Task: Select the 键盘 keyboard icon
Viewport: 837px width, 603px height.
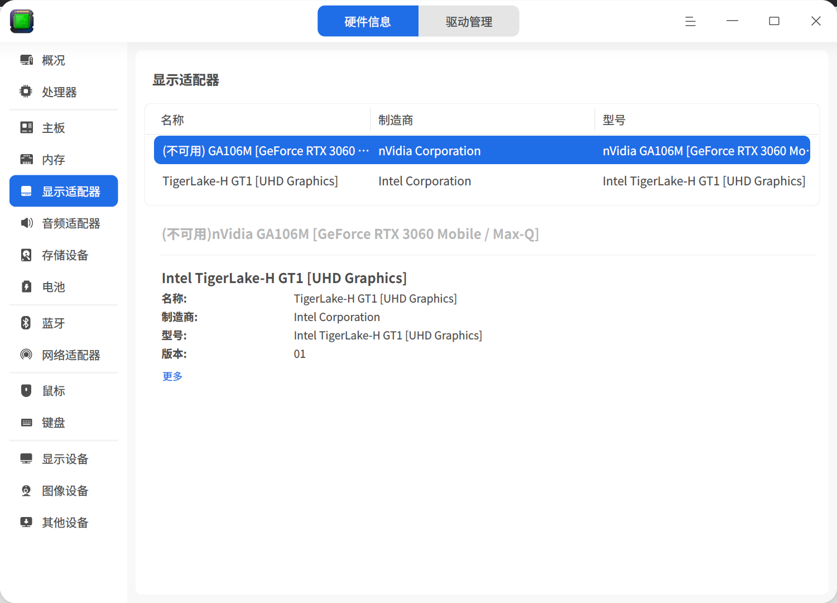Action: 26,423
